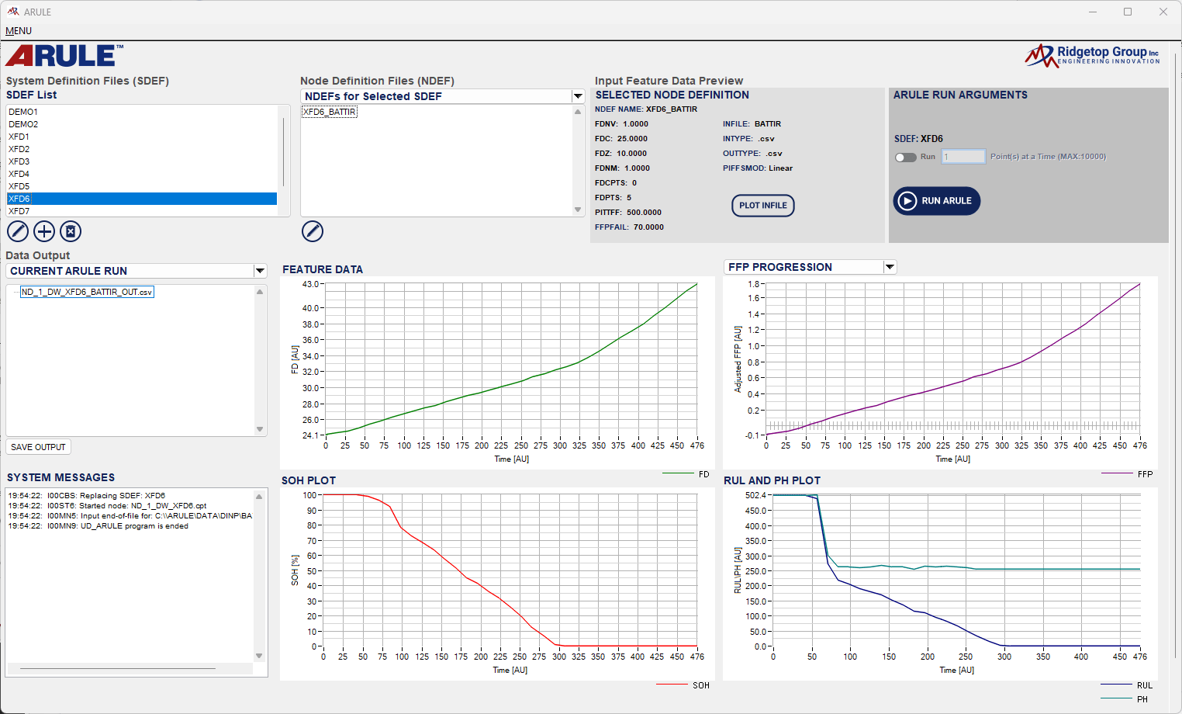
Task: Open the MENU menu bar item
Action: (19, 31)
